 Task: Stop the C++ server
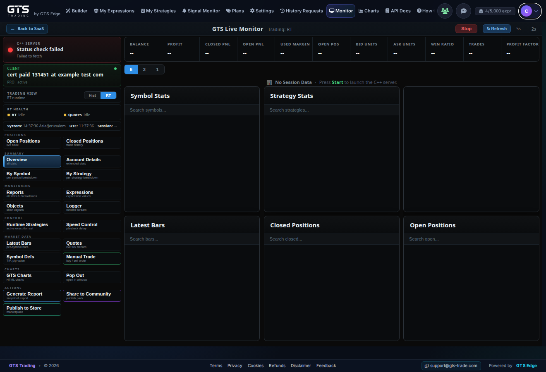tap(466, 29)
